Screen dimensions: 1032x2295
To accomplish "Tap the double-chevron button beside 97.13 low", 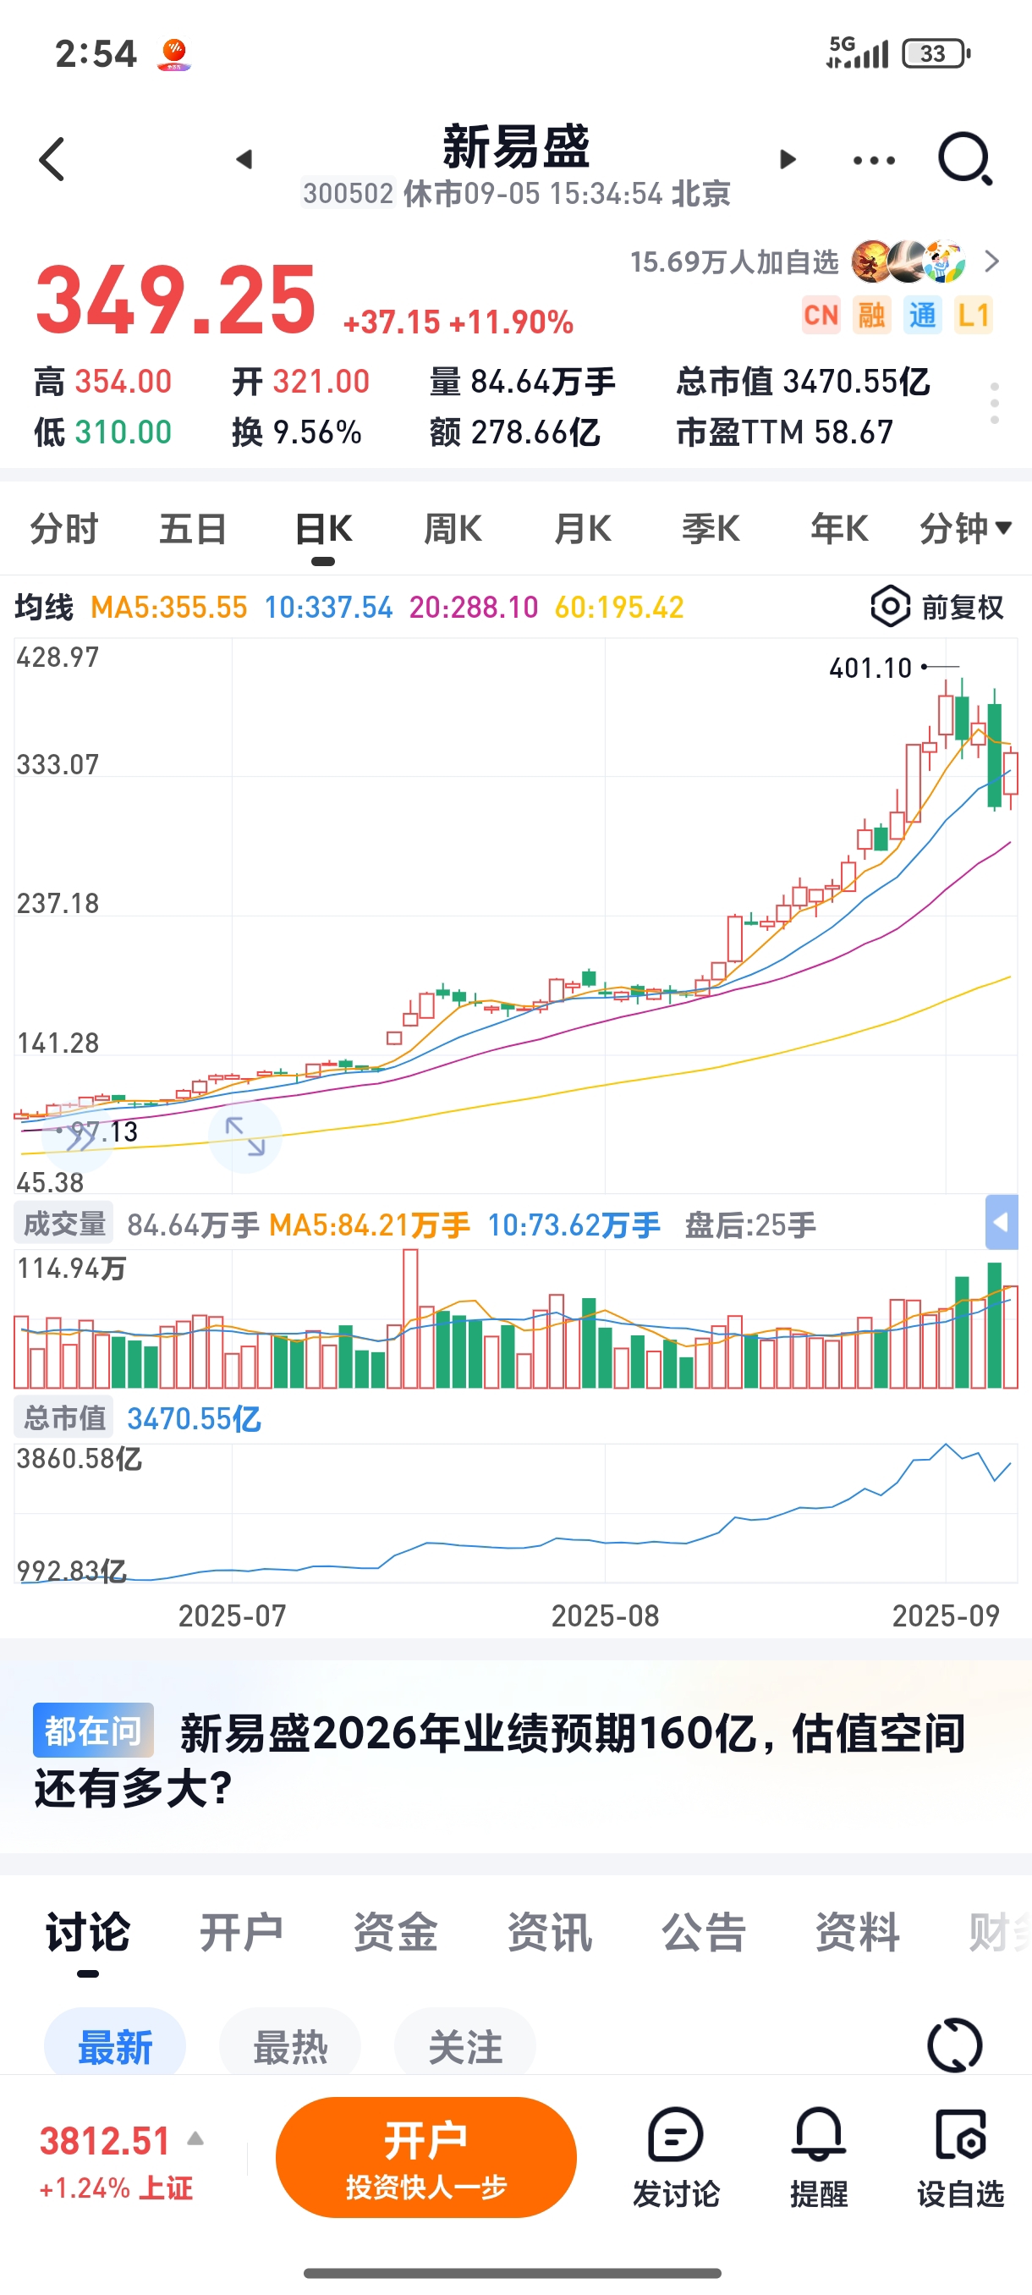I will (x=79, y=1136).
